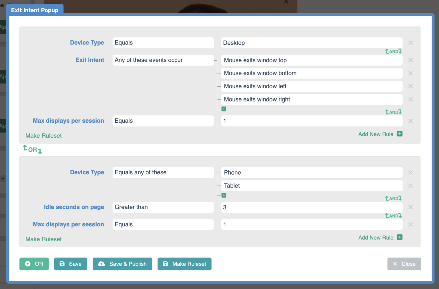Toggle the OR connector between rulesets

pos(32,149)
